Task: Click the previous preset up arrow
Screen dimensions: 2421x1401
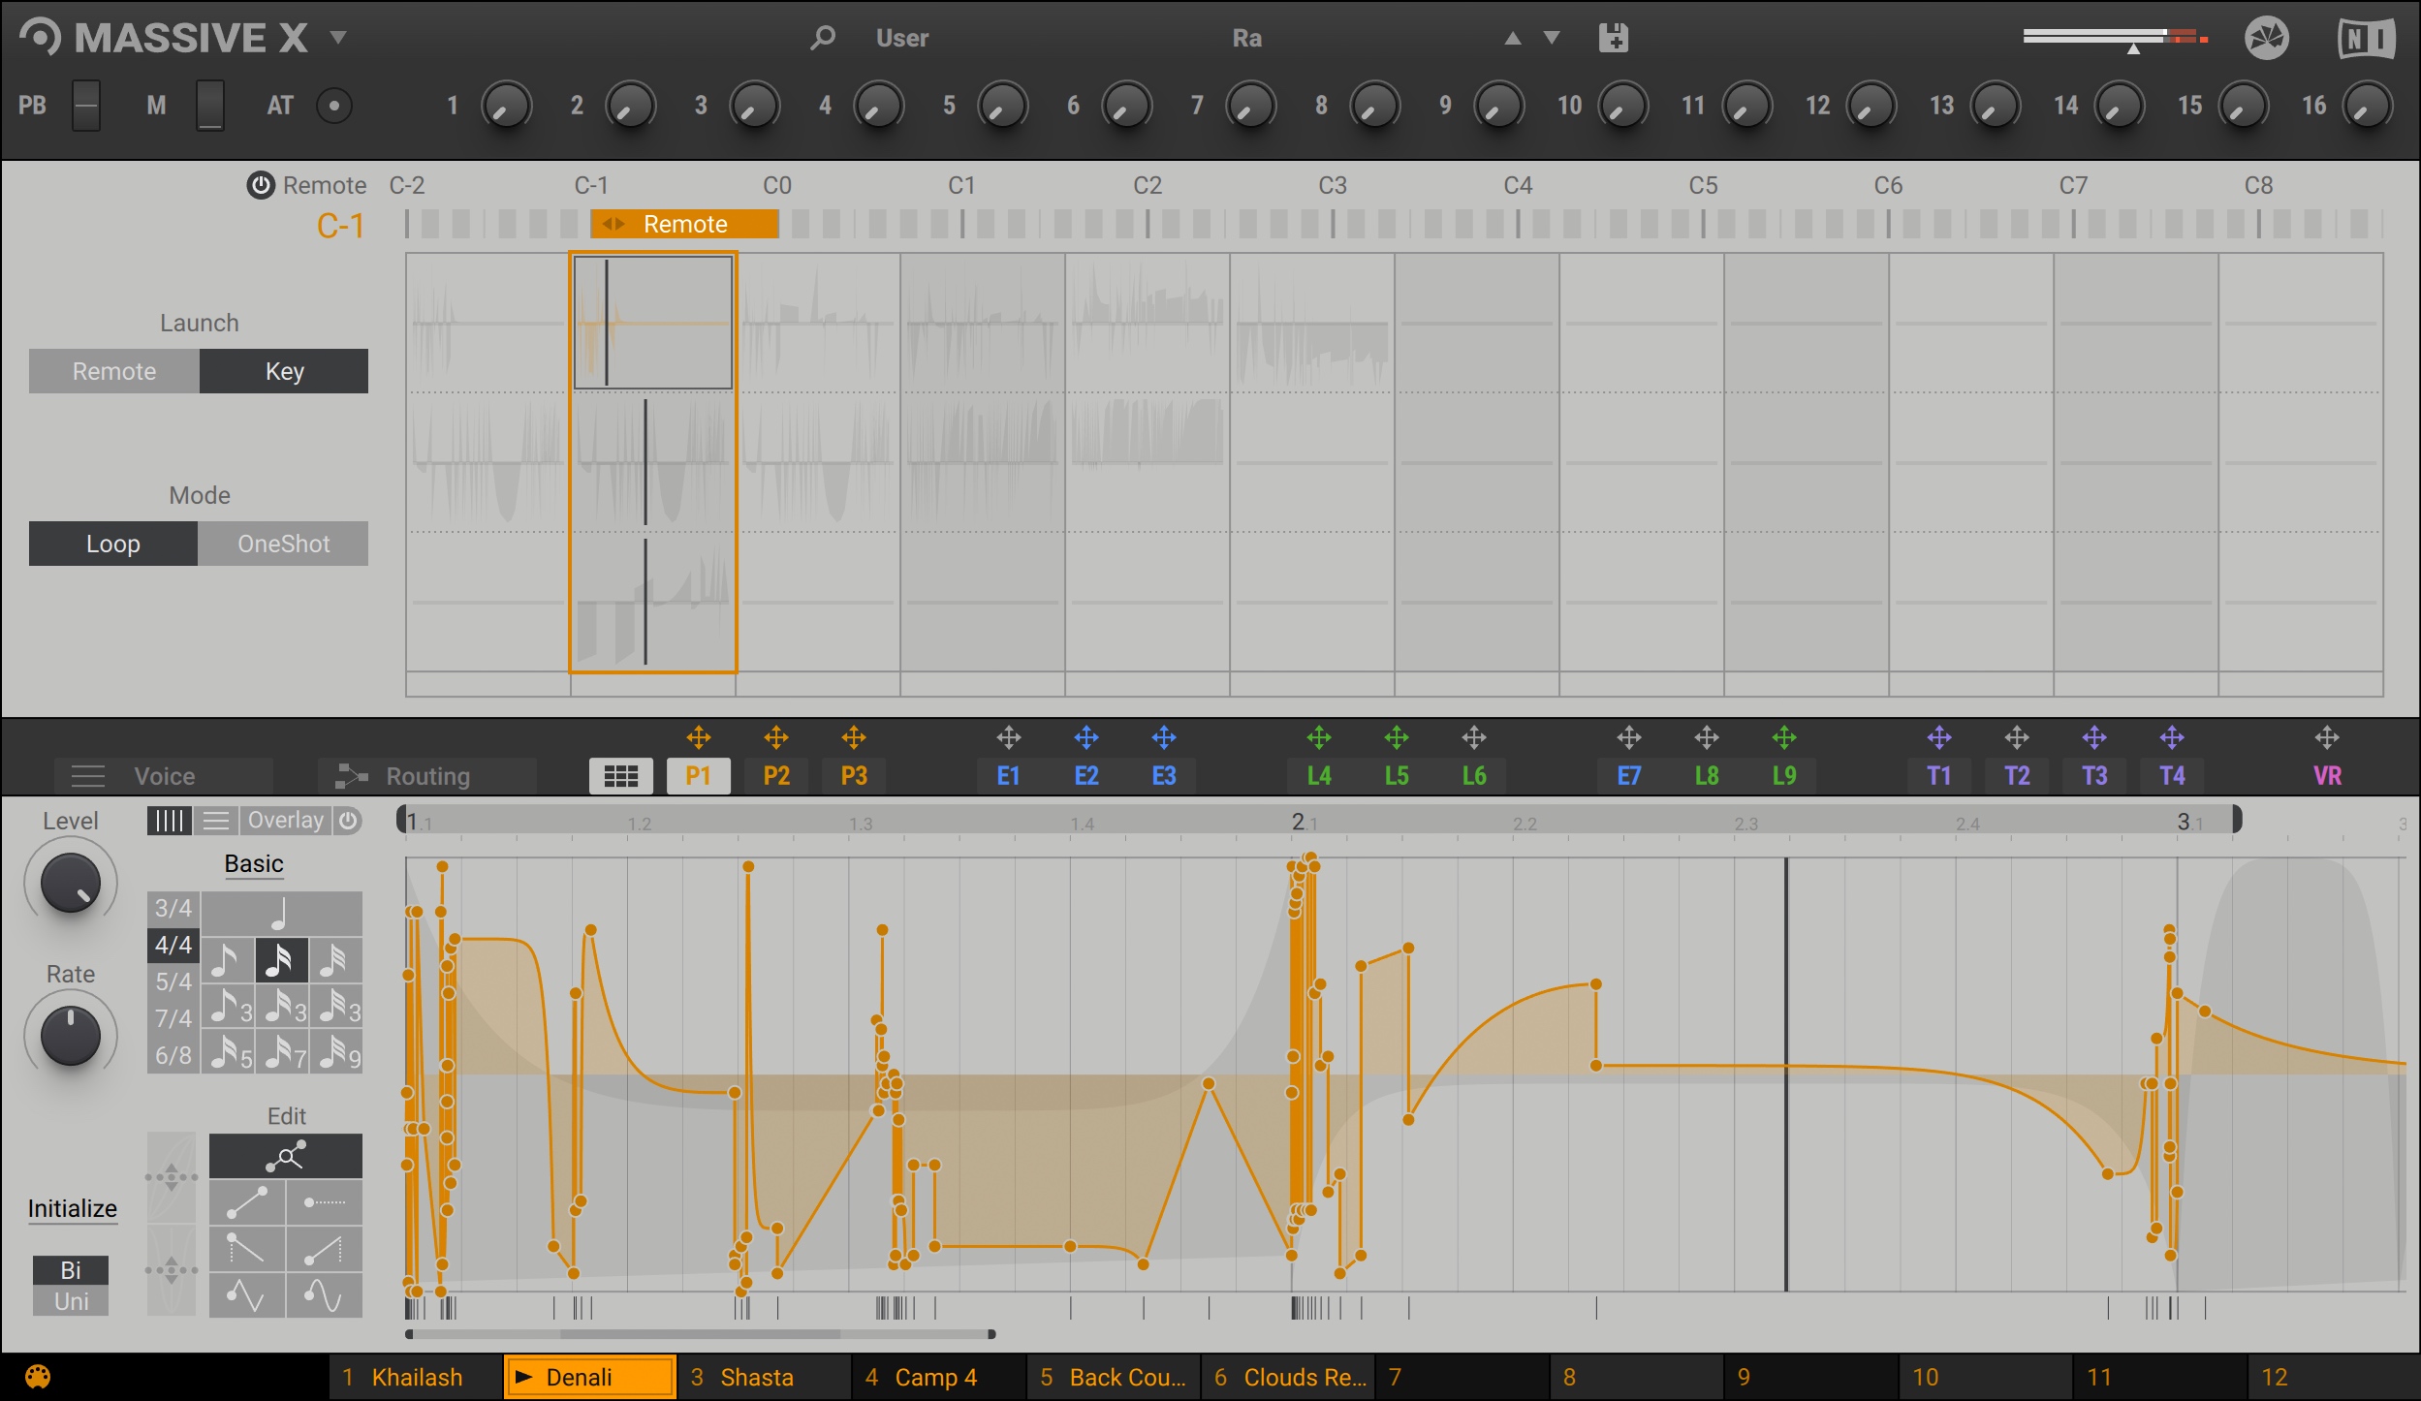Action: (x=1515, y=39)
